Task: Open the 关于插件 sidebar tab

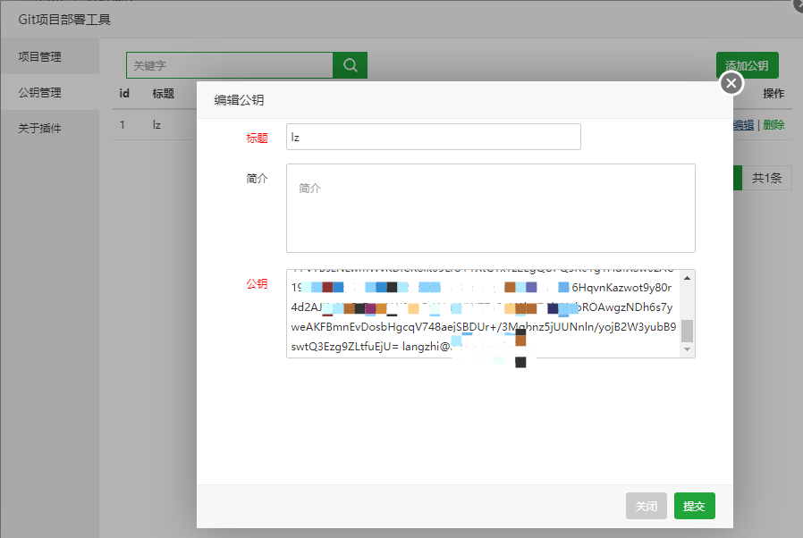Action: click(50, 128)
